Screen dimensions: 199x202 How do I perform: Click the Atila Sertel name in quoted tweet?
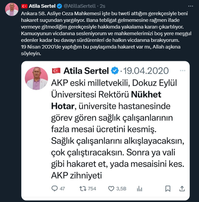click(86, 71)
